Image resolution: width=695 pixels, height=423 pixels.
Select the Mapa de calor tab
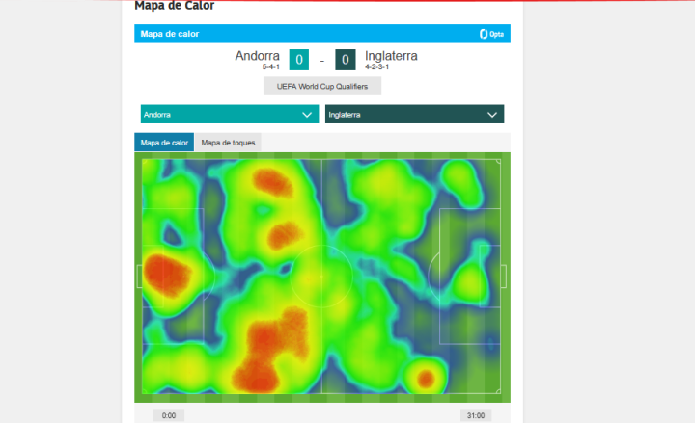point(164,143)
